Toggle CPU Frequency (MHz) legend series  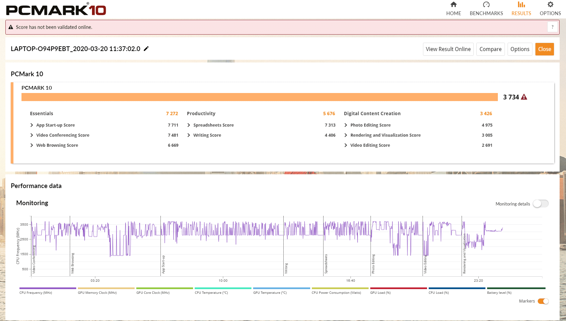pyautogui.click(x=48, y=288)
